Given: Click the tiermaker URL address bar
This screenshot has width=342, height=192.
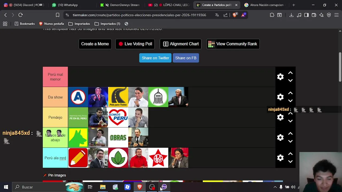Looking at the screenshot, I should [x=139, y=15].
